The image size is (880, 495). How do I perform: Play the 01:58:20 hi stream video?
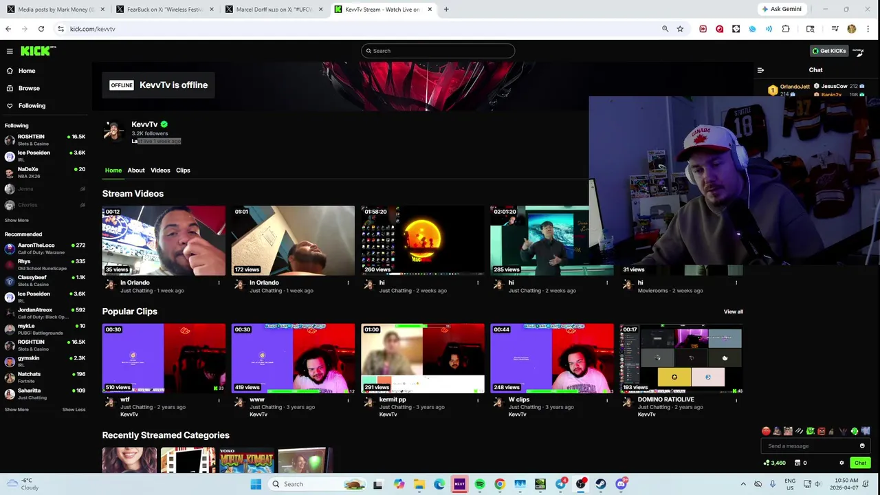point(422,241)
